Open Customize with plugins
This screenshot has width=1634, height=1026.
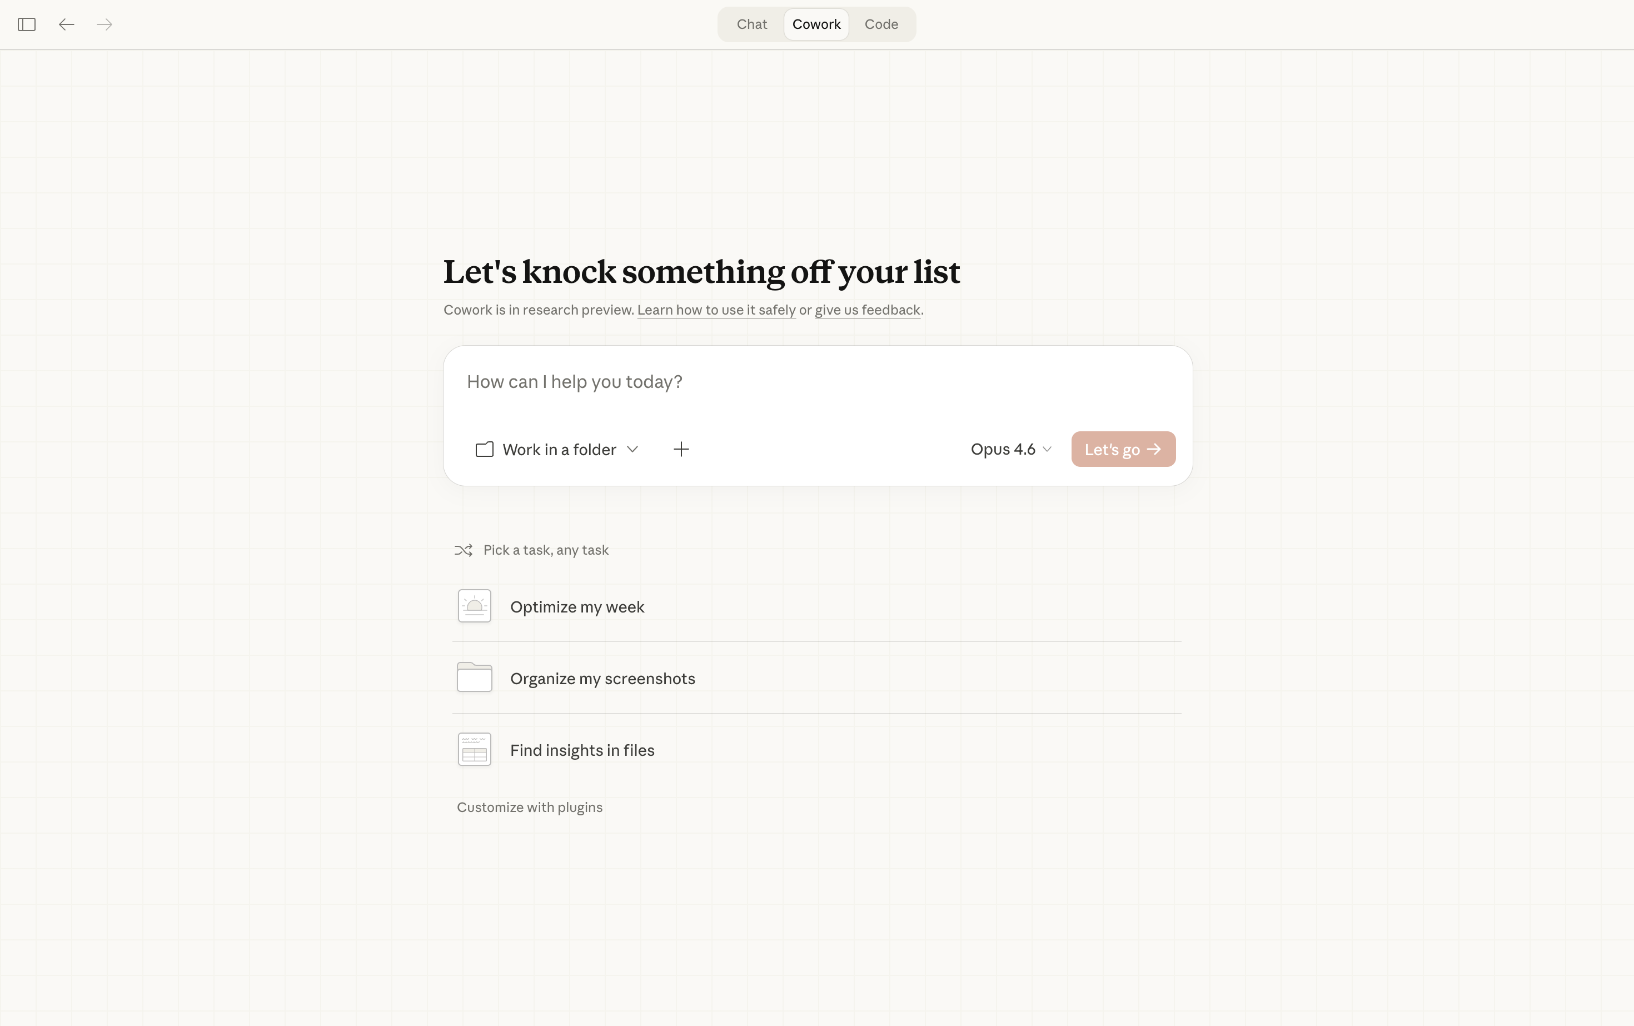(529, 808)
